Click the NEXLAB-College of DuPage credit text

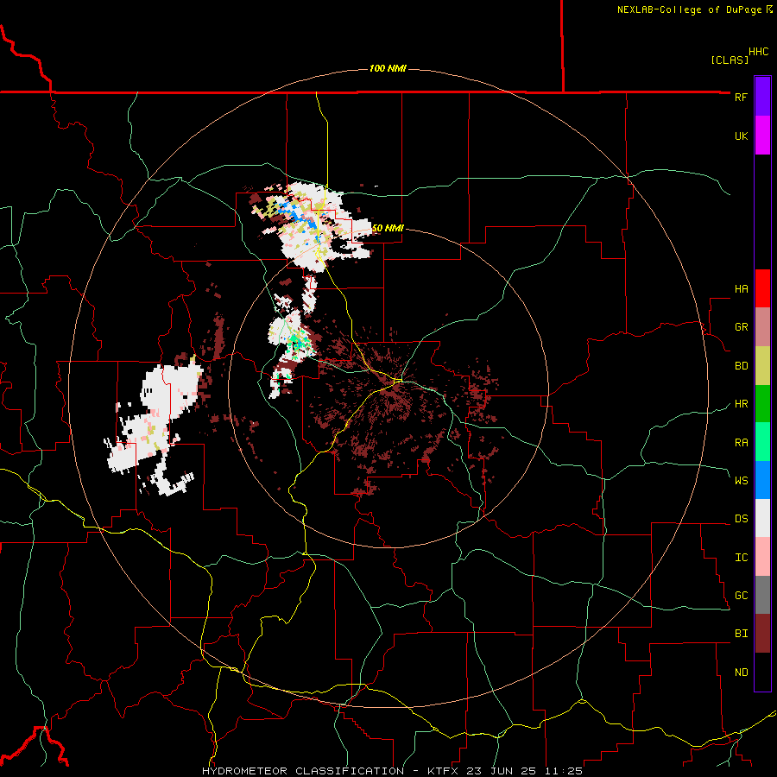coord(689,9)
